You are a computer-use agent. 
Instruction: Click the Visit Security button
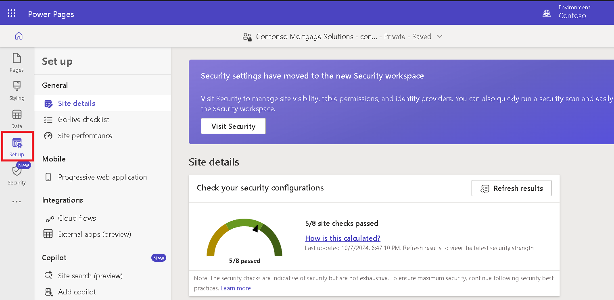tap(233, 126)
